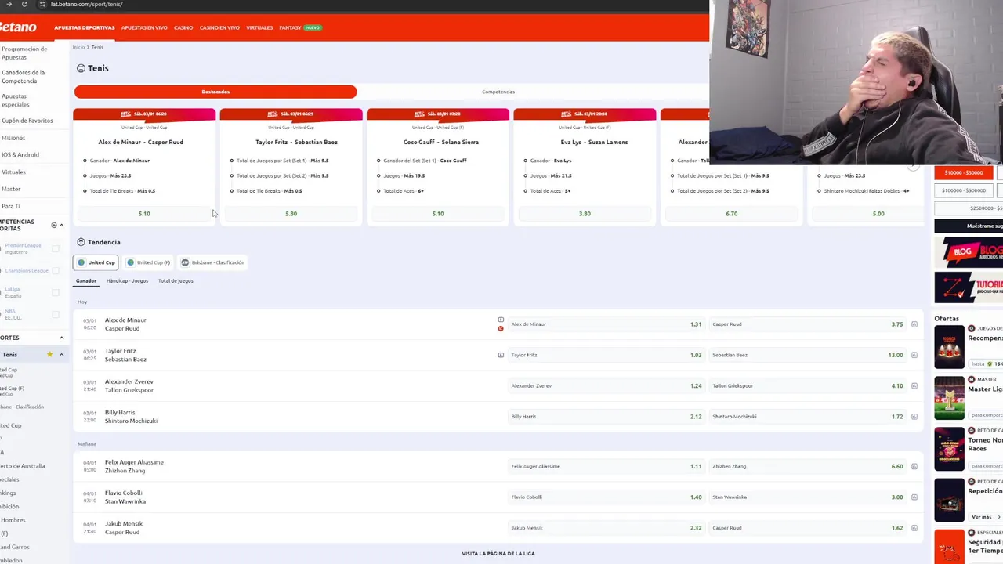Select Ganador radio in Eva Lys card
The width and height of the screenshot is (1003, 564).
pyautogui.click(x=526, y=161)
